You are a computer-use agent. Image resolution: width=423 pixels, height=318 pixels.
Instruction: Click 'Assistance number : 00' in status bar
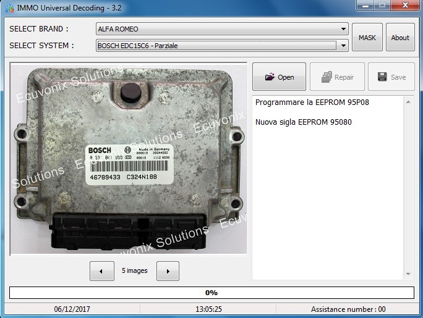pos(348,309)
